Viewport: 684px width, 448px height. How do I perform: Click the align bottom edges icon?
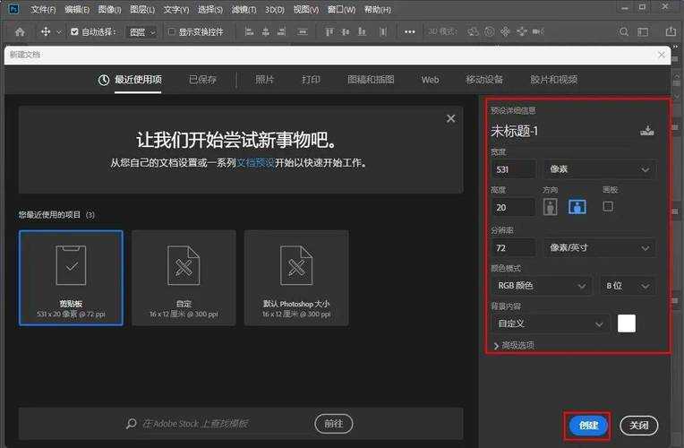(x=362, y=31)
